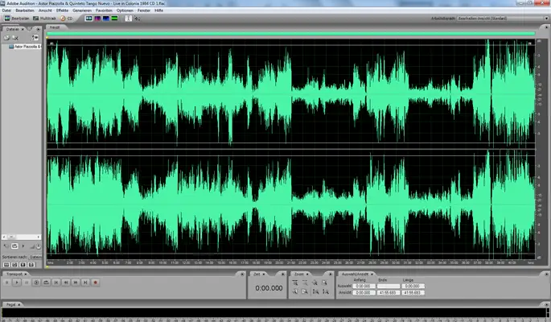Click the Stop button in Transport
The height and width of the screenshot is (322, 551).
click(x=6, y=283)
